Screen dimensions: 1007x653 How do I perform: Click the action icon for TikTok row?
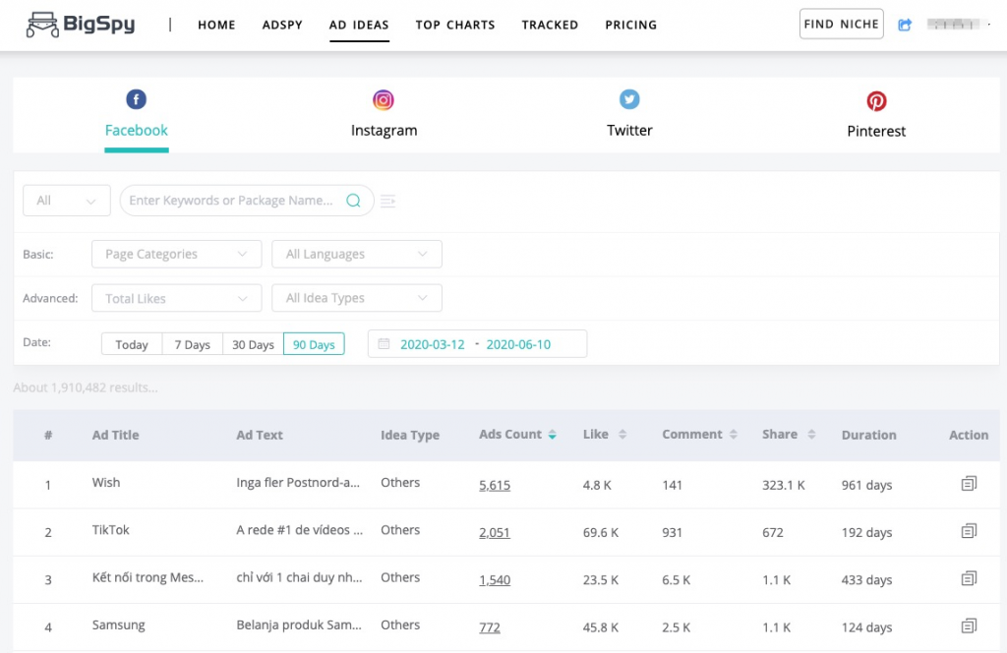pos(969,531)
